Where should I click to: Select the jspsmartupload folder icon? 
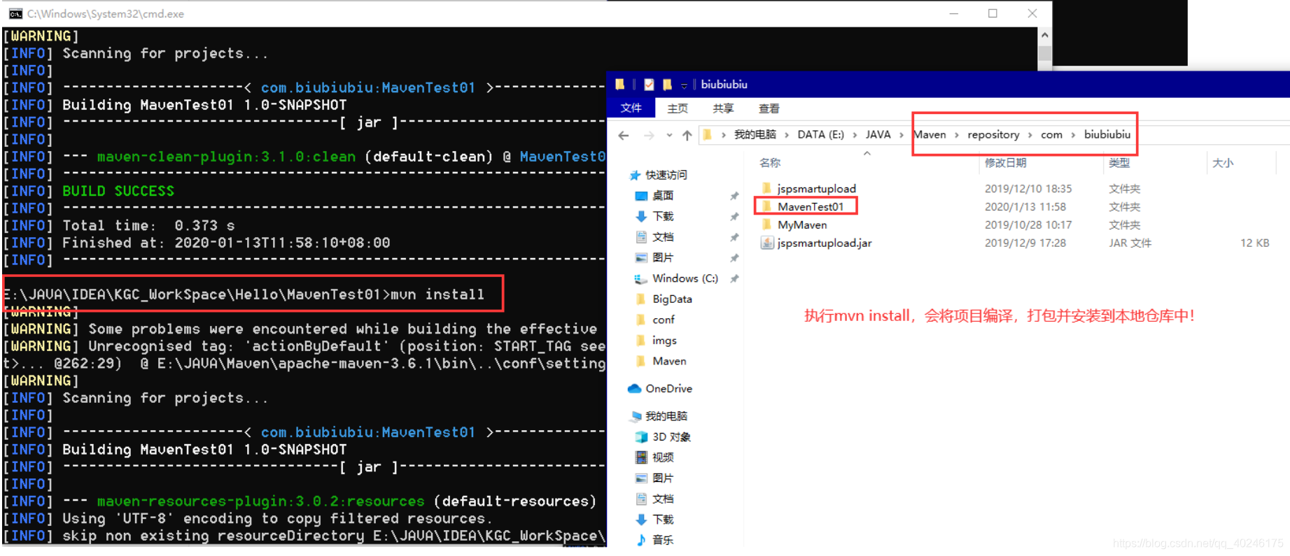[x=766, y=188]
